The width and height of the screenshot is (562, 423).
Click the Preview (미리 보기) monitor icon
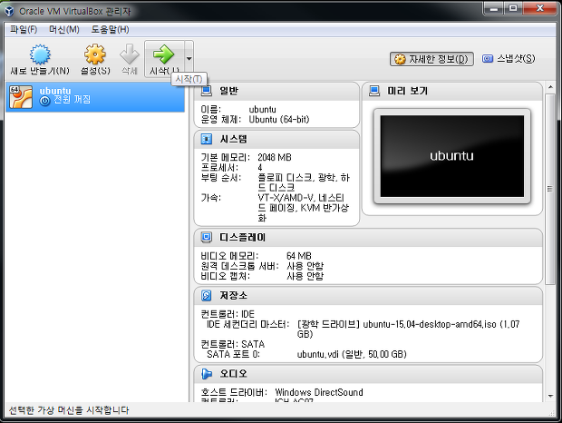[374, 91]
